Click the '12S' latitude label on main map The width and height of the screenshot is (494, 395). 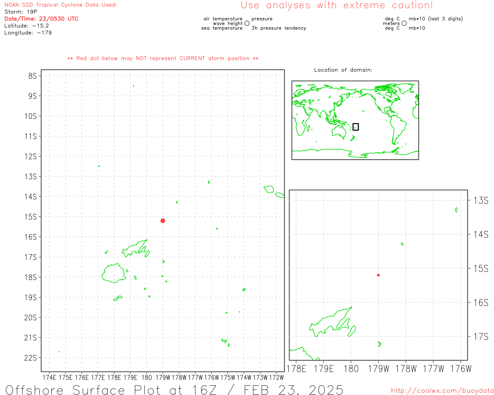[x=30, y=156]
